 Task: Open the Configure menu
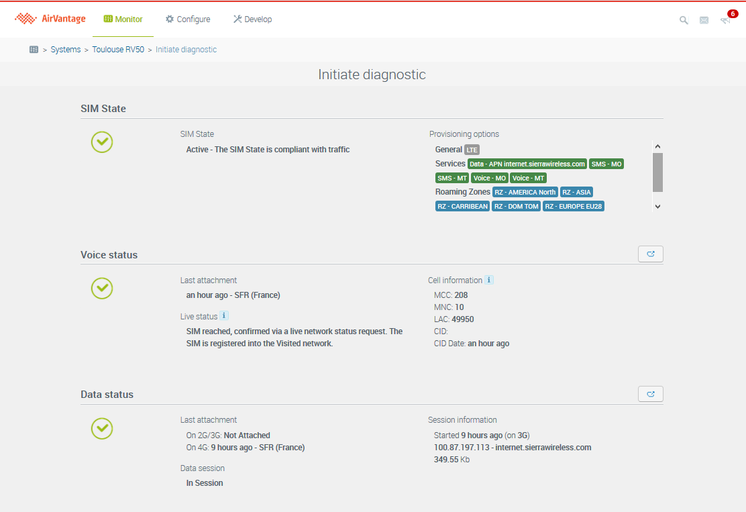(188, 19)
